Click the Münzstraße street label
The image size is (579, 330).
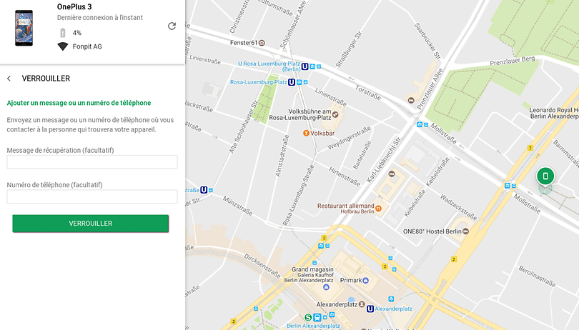tap(237, 206)
